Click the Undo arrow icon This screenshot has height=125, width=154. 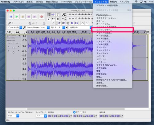click(82, 23)
